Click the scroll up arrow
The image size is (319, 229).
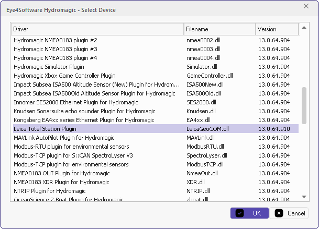coord(304,28)
